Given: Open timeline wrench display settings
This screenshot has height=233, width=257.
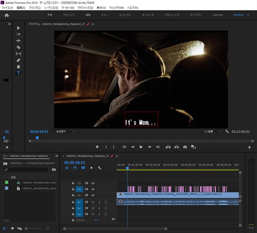Looking at the screenshot, I should pyautogui.click(x=99, y=168).
